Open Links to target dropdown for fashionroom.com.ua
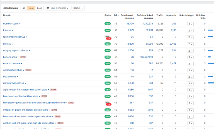Image resolution: width=214 pixels, height=129 pixels. 190,37
